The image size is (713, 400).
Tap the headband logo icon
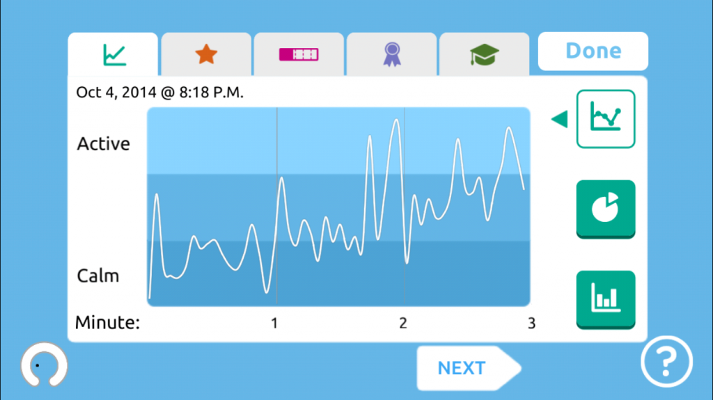pos(44,365)
